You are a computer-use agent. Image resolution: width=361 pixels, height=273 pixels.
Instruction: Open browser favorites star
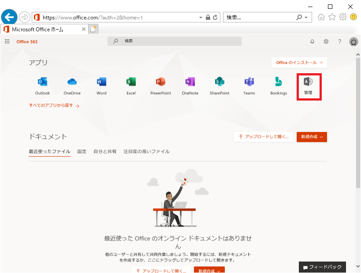click(x=332, y=17)
